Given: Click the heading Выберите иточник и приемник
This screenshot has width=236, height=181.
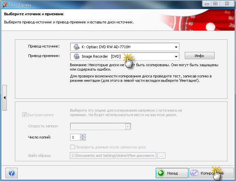Looking at the screenshot, I should coord(34,14).
